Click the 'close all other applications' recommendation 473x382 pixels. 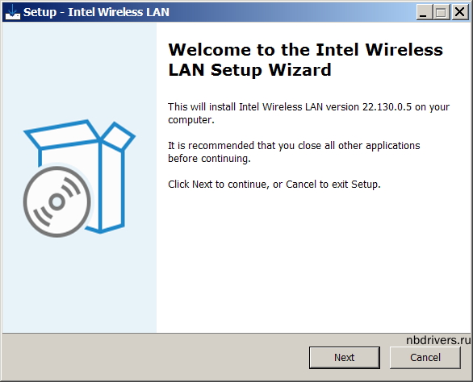pos(294,152)
